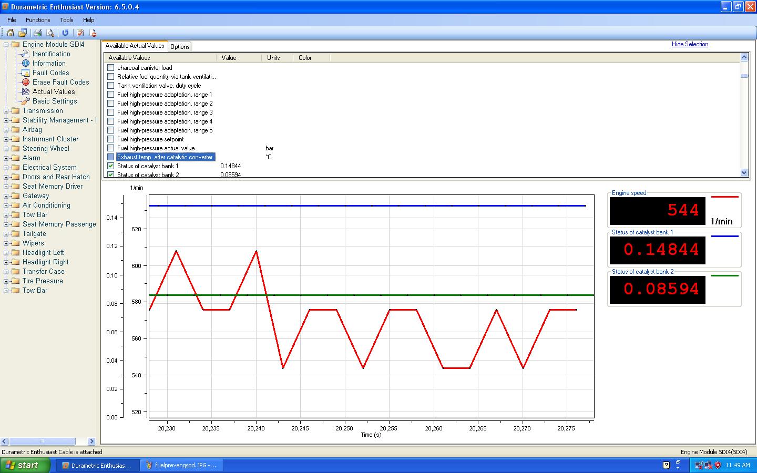
Task: Click the clipboard checkmark toolbar icon
Action: click(80, 33)
